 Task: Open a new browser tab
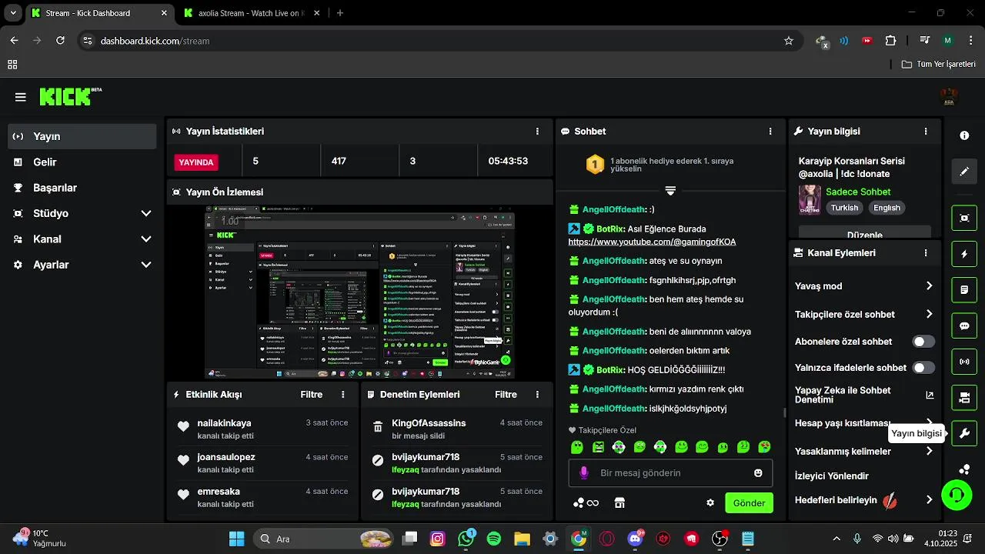point(340,13)
